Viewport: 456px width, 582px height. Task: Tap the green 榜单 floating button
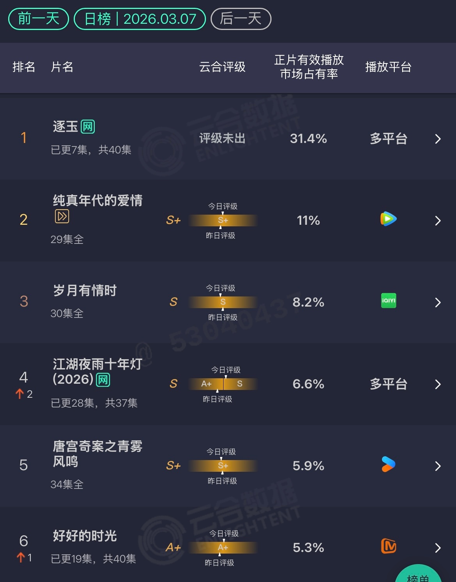[418, 576]
